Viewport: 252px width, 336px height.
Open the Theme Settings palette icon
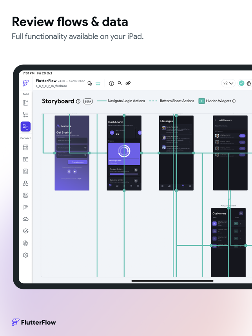click(x=25, y=243)
